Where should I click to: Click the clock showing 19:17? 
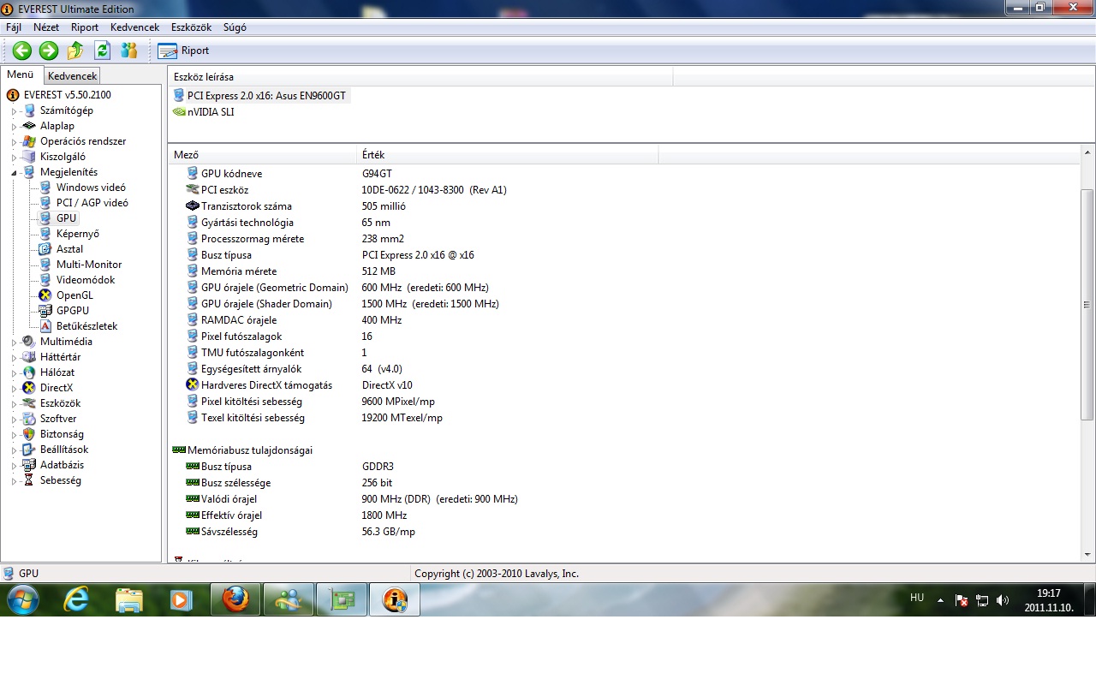pos(1048,593)
